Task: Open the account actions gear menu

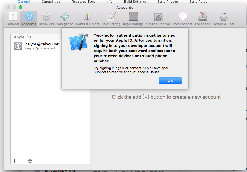Action: [30, 161]
